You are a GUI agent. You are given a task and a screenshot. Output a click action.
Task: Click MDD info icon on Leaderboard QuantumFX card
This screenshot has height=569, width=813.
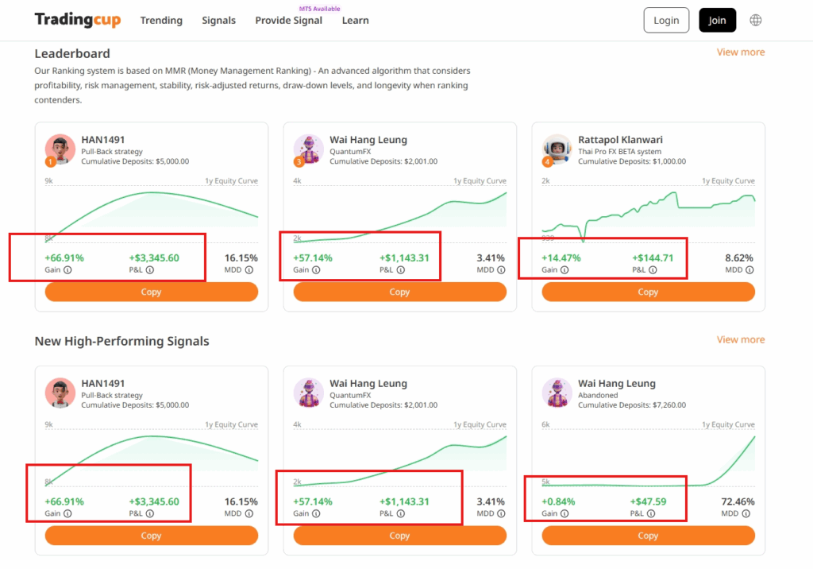(498, 270)
